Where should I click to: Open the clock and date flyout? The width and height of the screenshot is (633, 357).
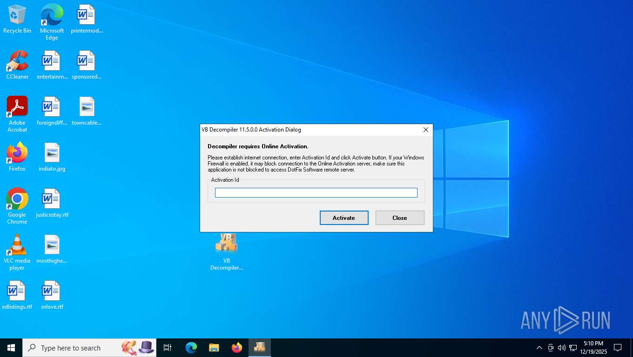[x=593, y=348]
